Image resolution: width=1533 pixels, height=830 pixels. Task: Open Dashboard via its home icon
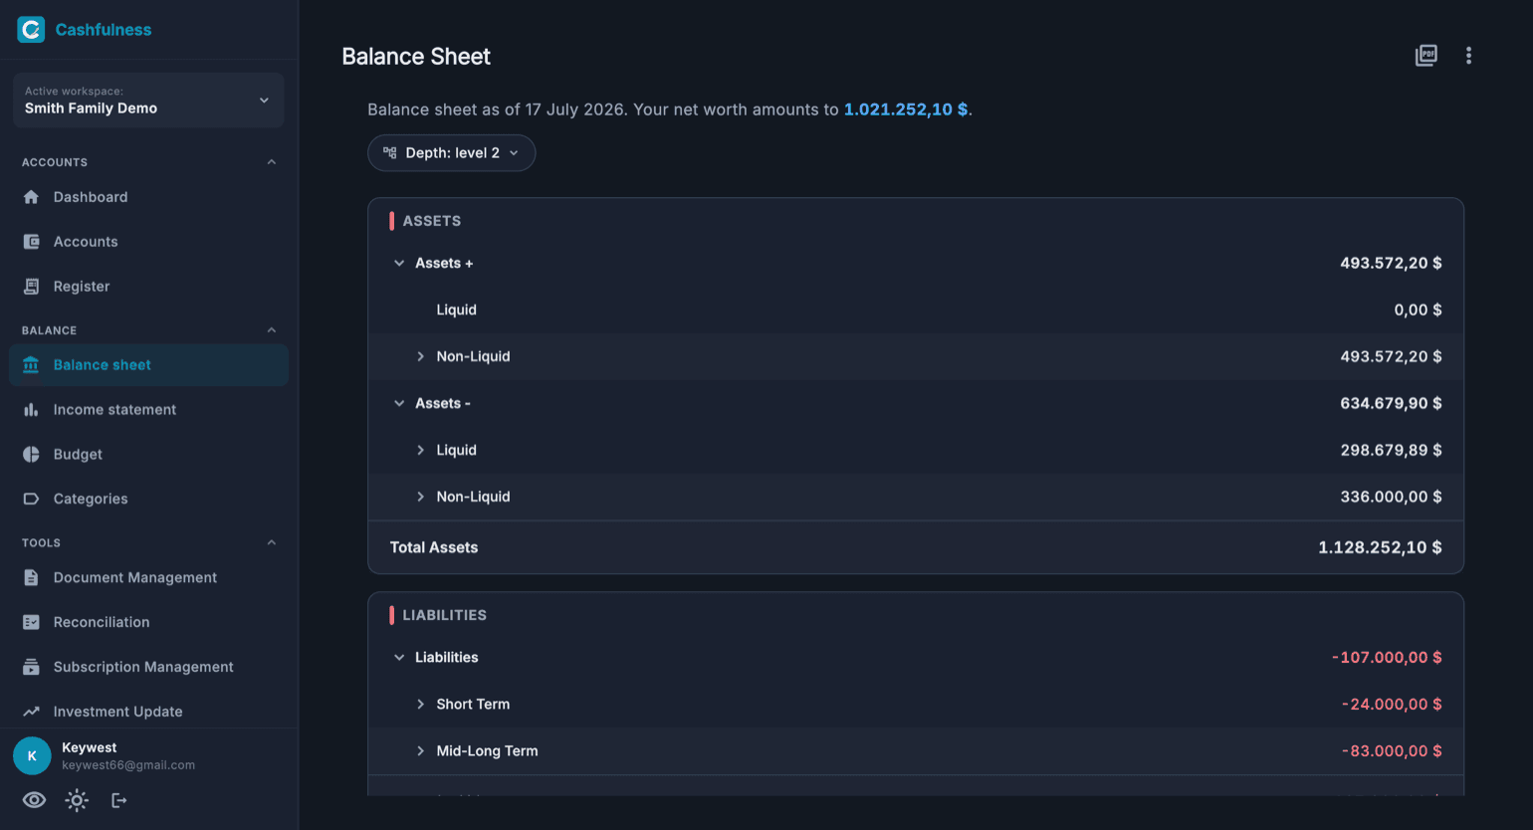click(x=31, y=197)
